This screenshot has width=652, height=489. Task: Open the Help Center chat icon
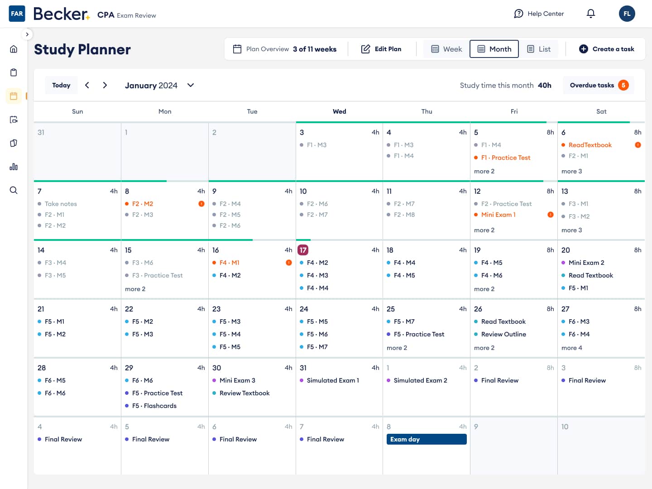point(518,14)
